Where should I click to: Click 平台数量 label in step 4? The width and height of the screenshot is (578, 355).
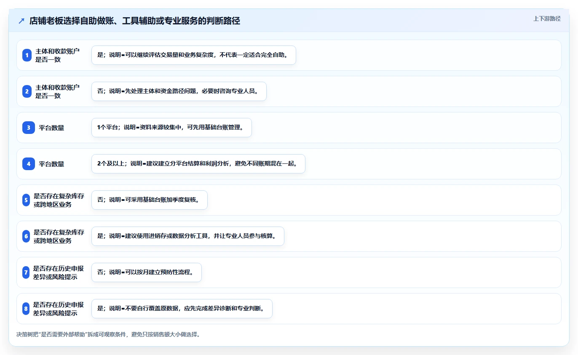(x=51, y=164)
